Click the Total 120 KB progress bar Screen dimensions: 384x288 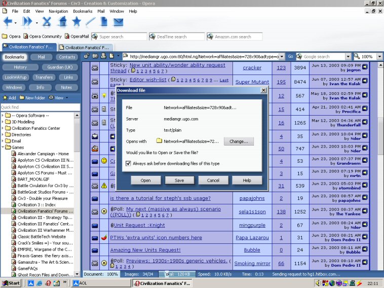(x=177, y=274)
